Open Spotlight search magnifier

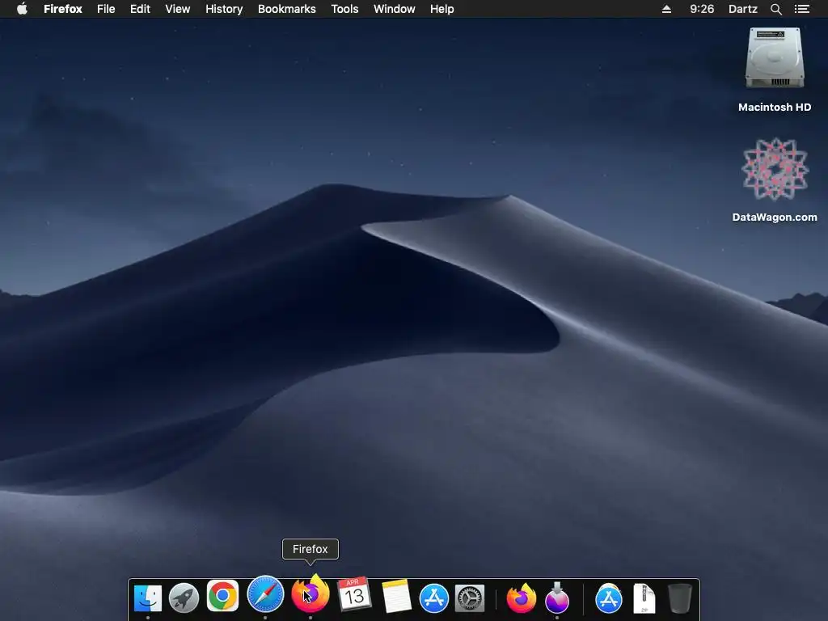pos(775,9)
